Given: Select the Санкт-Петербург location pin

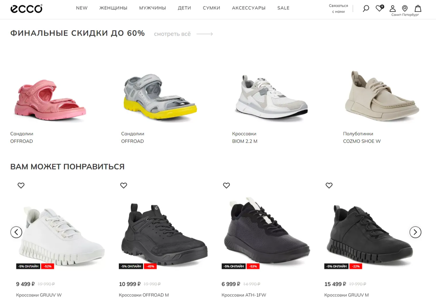Looking at the screenshot, I should tap(405, 8).
